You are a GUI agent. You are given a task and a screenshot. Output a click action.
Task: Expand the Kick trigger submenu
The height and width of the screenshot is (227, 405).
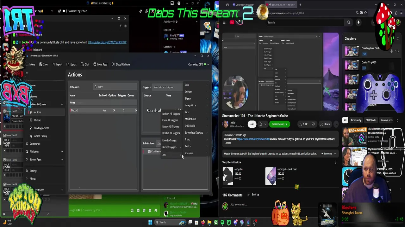point(196,112)
